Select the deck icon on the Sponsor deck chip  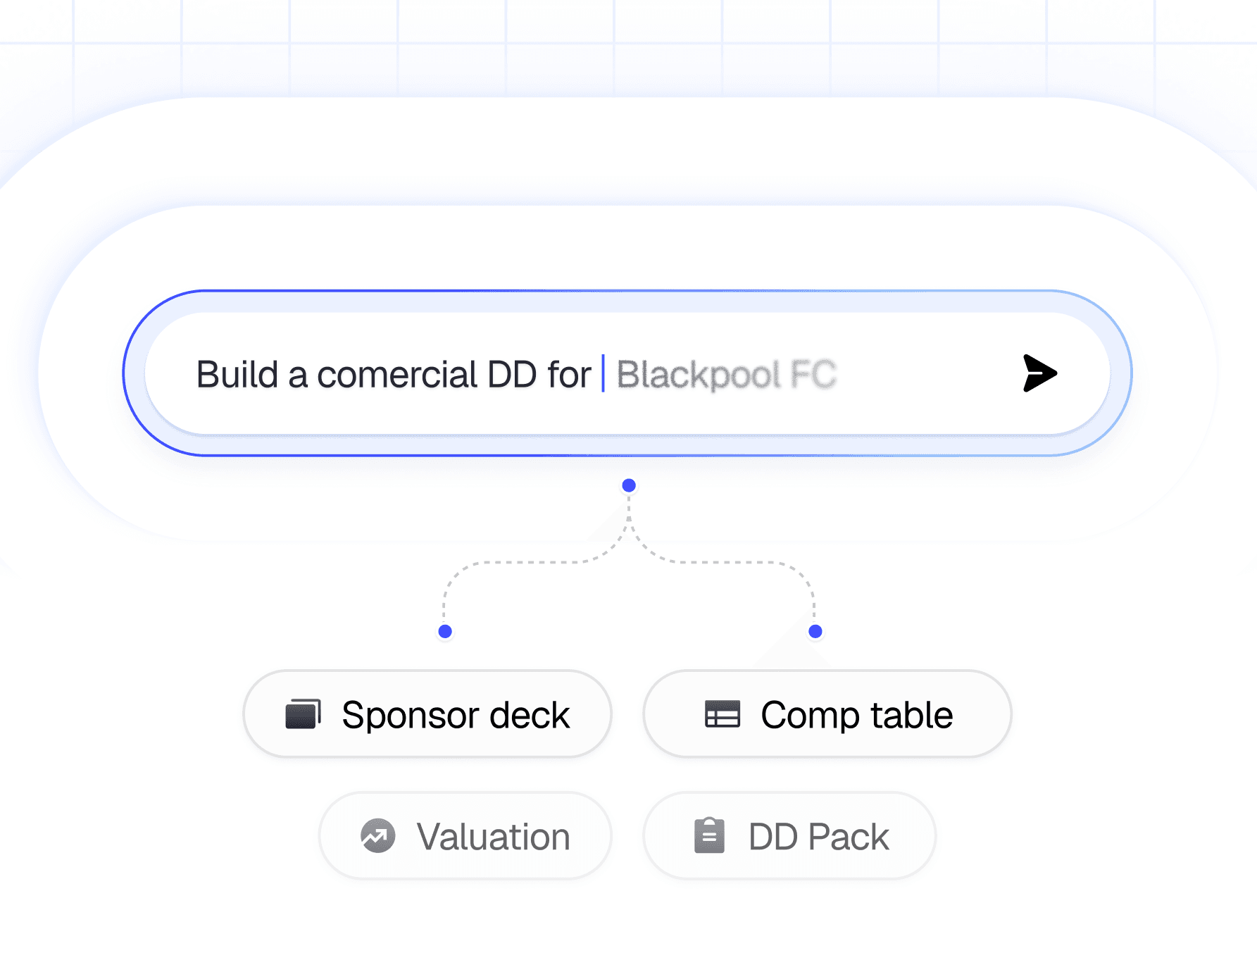[x=303, y=714]
